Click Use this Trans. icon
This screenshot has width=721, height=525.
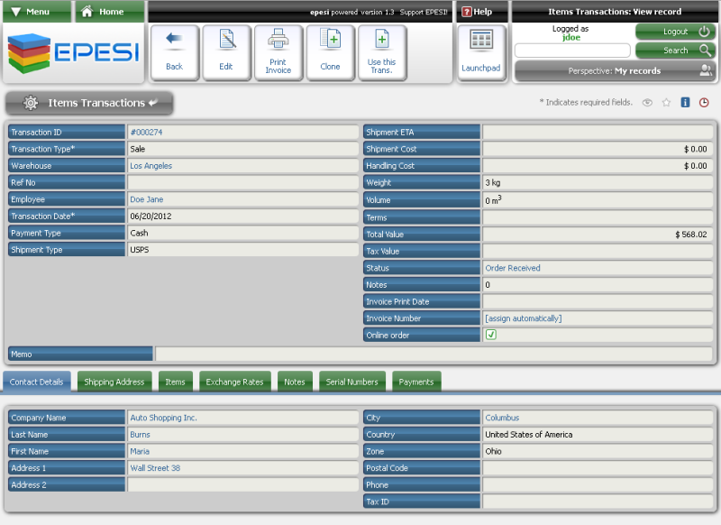point(382,51)
